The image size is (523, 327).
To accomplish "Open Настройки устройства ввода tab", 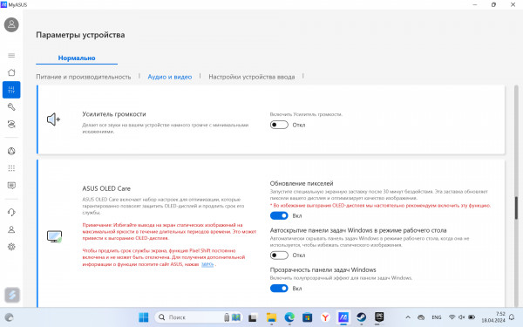I will click(x=252, y=77).
